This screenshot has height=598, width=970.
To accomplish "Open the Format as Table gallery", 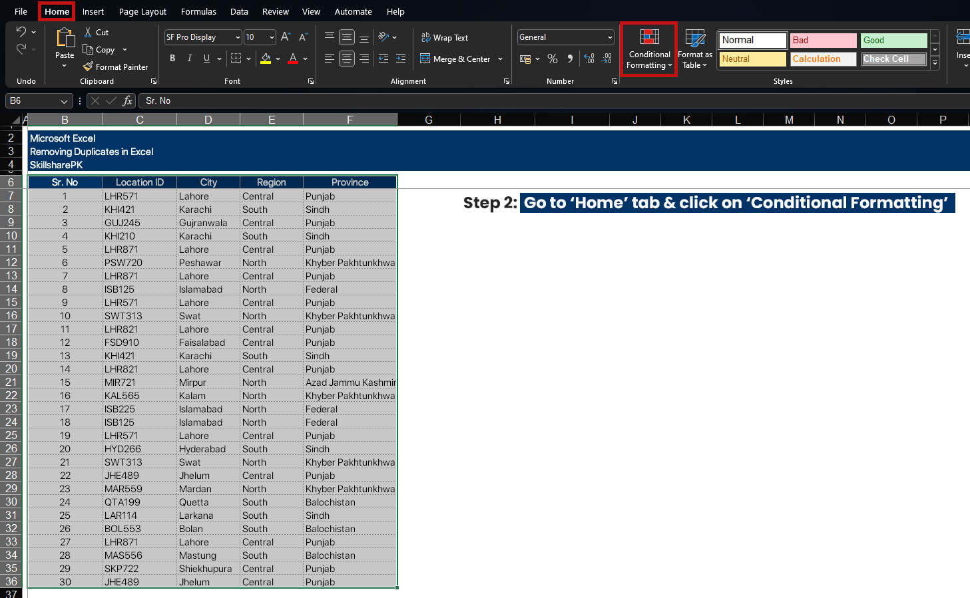I will 695,49.
